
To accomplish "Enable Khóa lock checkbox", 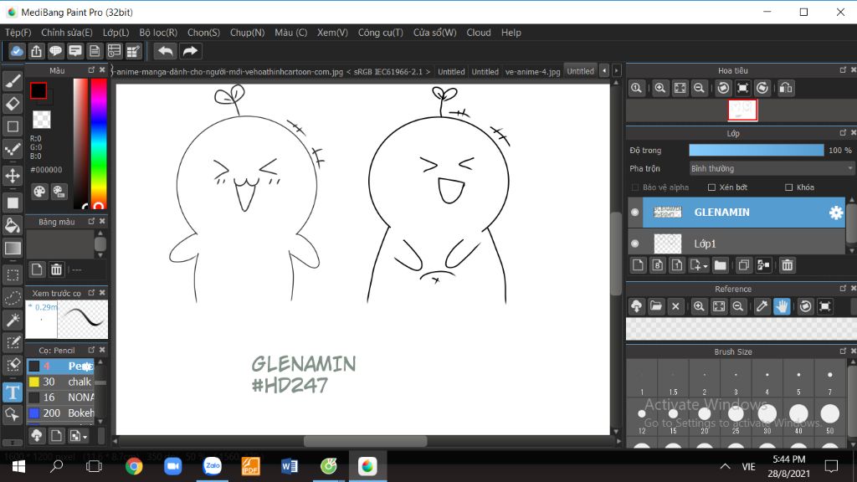I will coord(788,187).
